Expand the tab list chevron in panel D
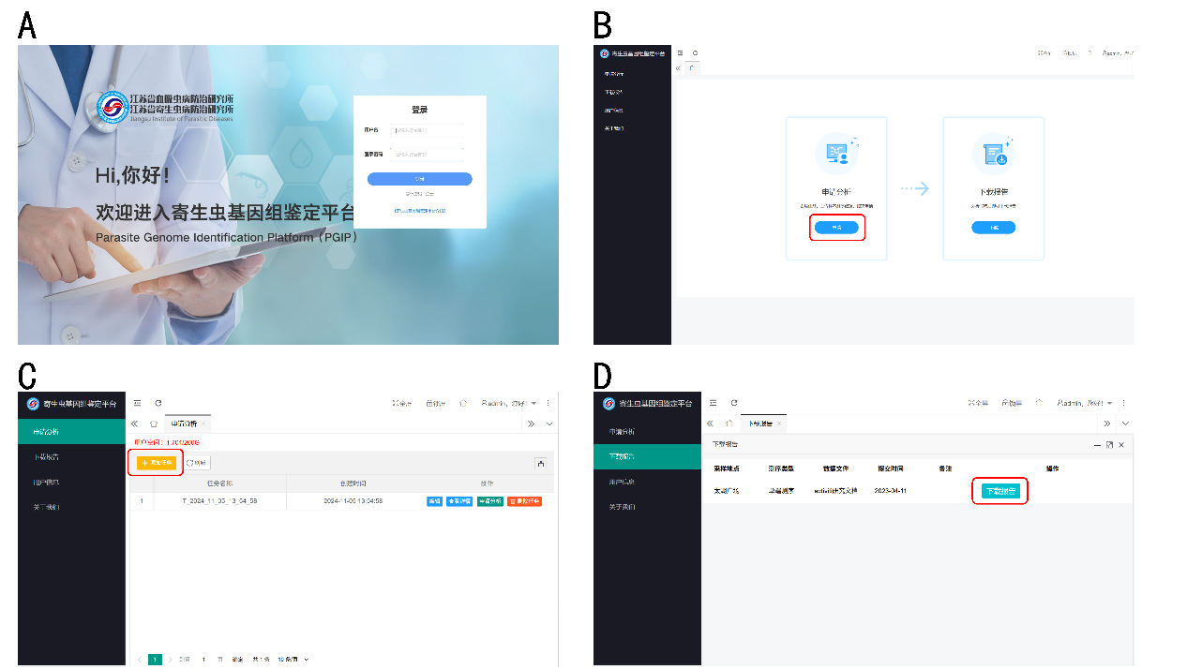 (1126, 424)
